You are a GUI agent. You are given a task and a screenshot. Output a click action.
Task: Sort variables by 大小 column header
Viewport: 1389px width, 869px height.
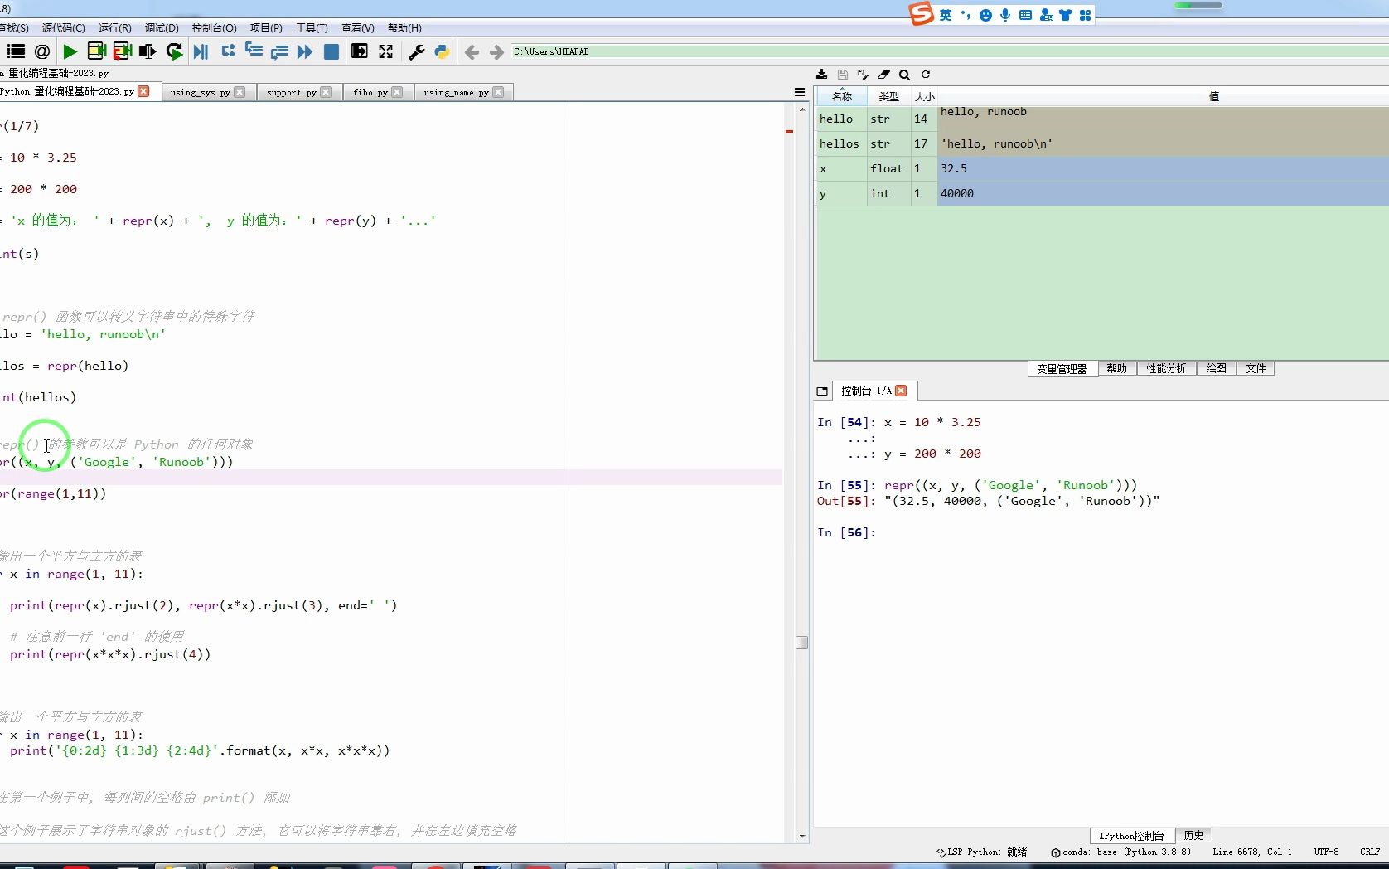[924, 96]
